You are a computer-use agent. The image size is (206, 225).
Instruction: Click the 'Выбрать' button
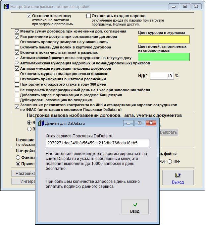(169, 132)
